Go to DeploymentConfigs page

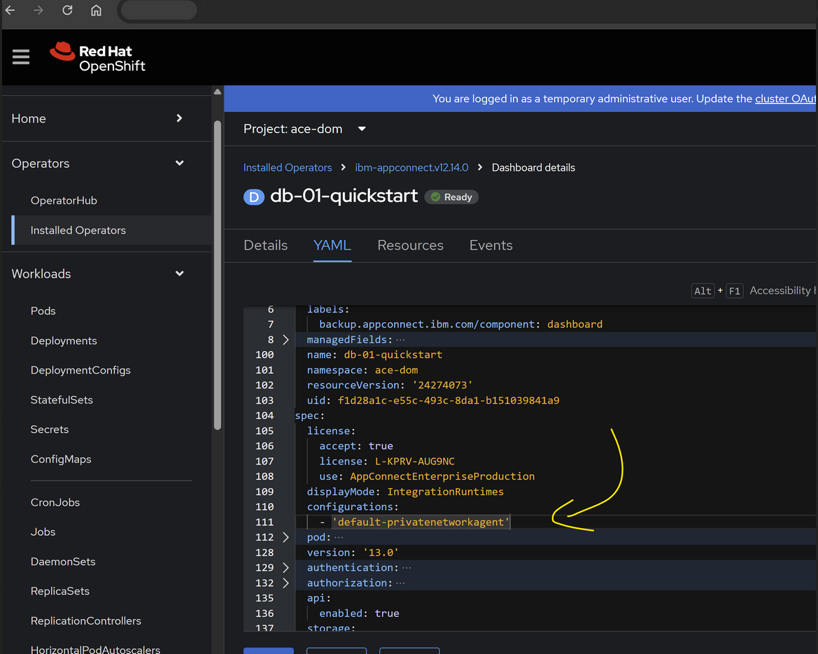[x=80, y=370]
